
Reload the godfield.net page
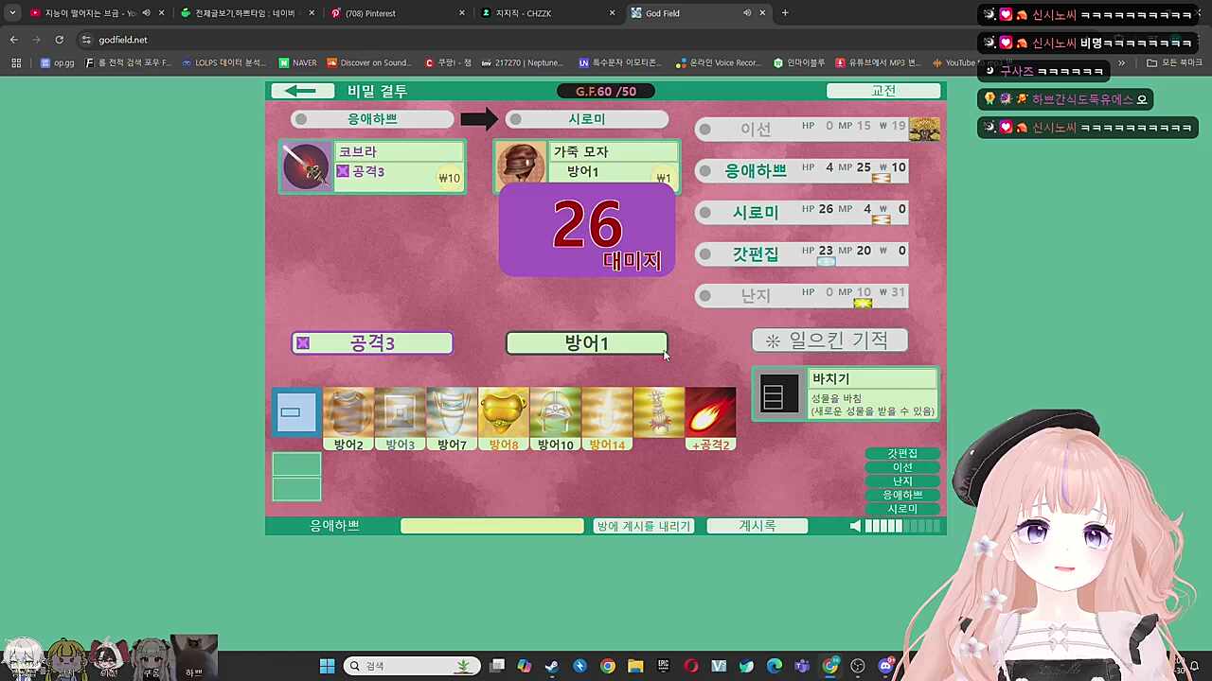coord(59,40)
